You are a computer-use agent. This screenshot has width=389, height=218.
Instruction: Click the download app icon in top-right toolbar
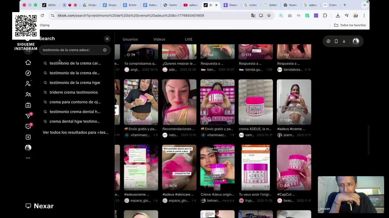(x=344, y=41)
